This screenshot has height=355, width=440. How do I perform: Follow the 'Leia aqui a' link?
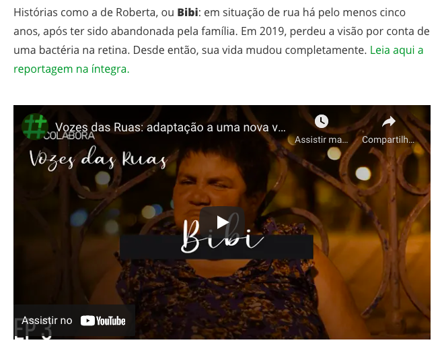[x=396, y=51]
